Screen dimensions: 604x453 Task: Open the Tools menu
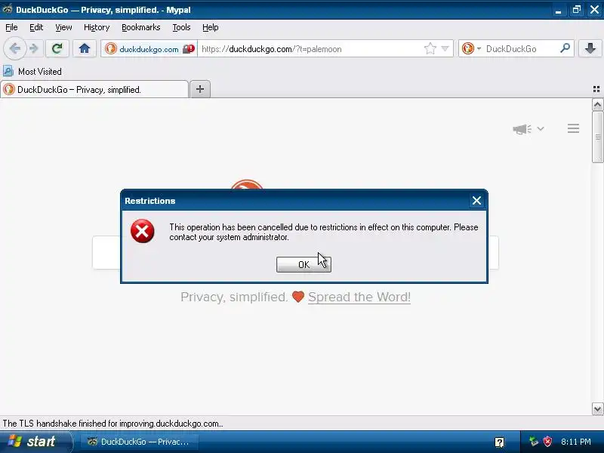181,27
